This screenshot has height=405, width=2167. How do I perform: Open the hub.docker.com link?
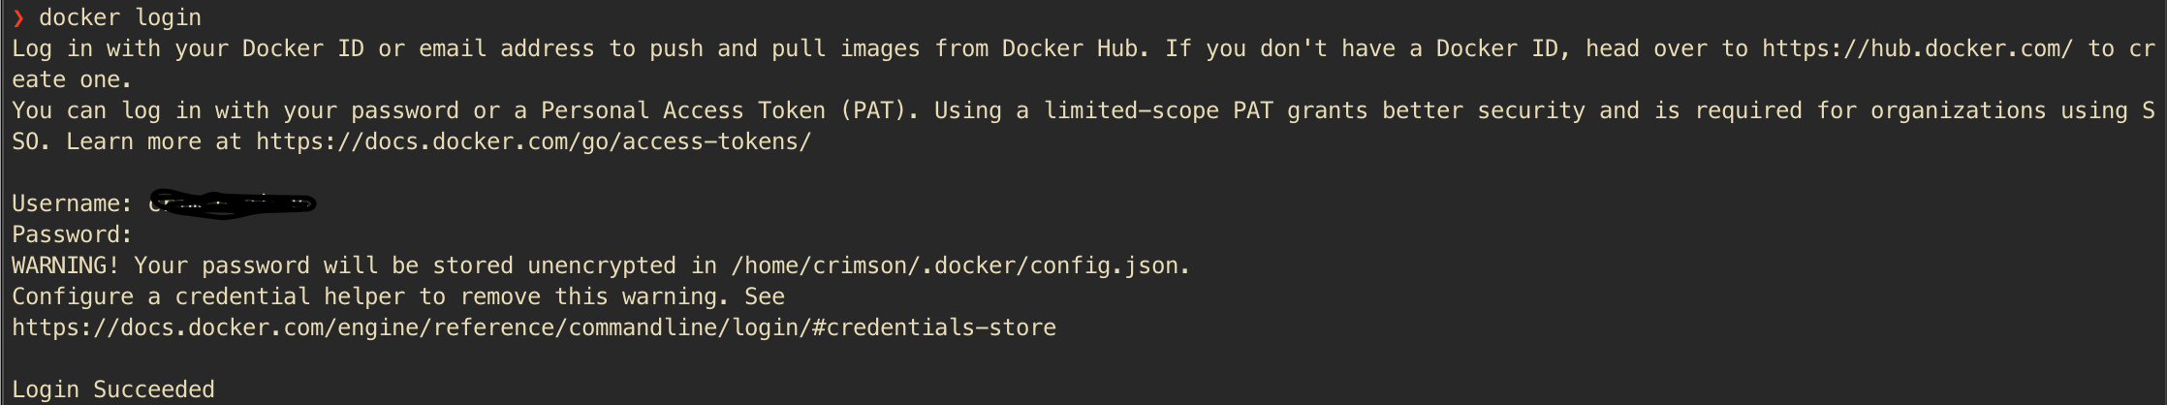[x=1917, y=49]
